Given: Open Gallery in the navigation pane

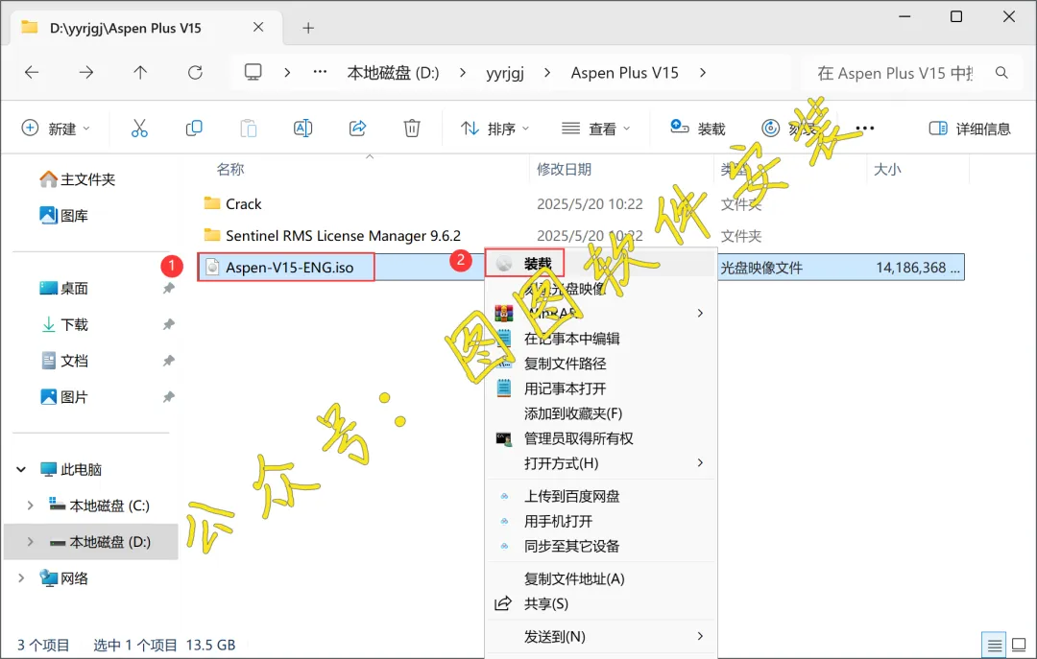Looking at the screenshot, I should pos(64,216).
